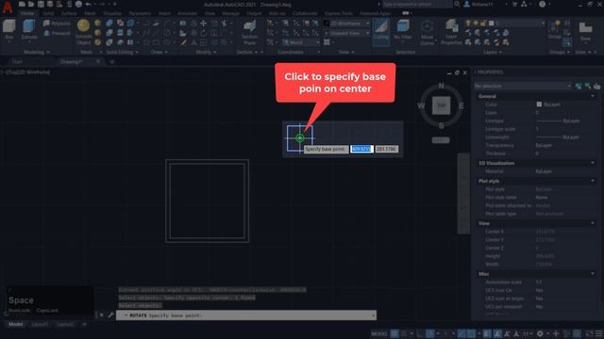Click the Open file icon in Quick Access toolbar
The width and height of the screenshot is (604, 339).
tap(31, 4)
